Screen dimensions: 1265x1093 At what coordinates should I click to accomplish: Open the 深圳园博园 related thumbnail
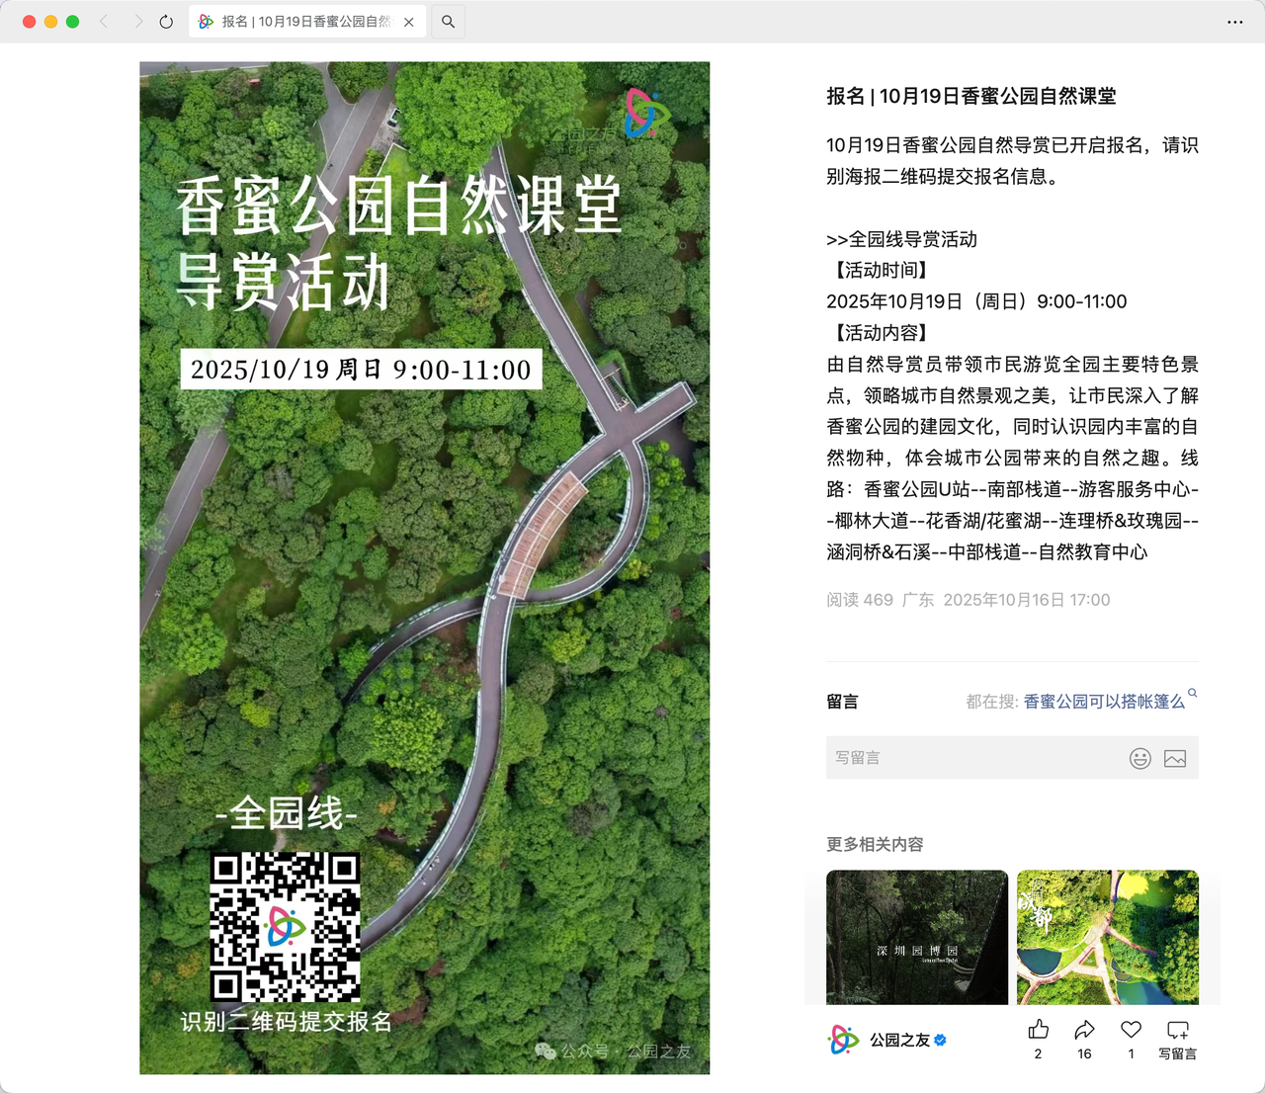click(917, 937)
